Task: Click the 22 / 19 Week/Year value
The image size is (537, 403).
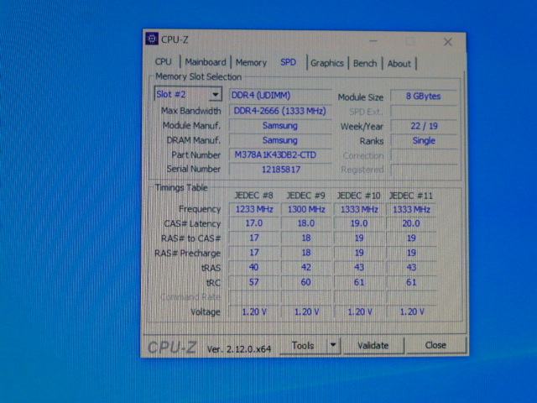Action: [x=424, y=126]
